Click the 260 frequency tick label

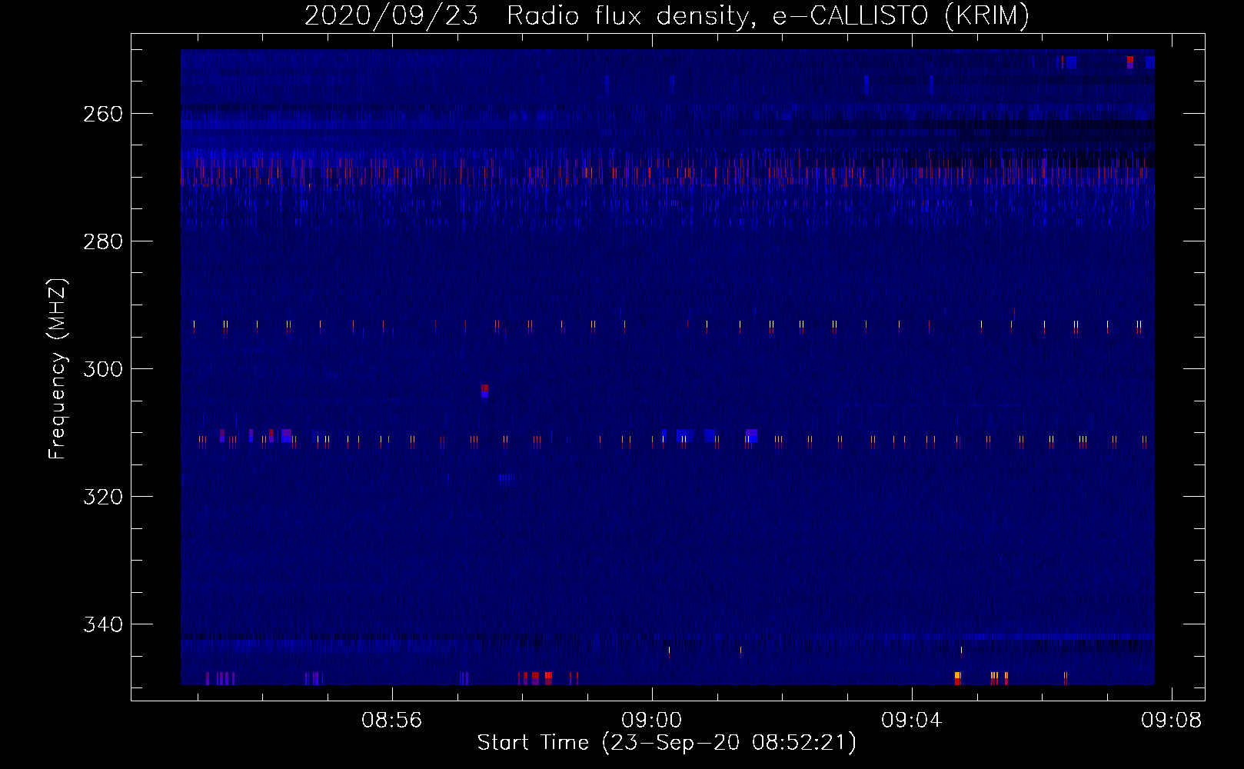102,114
